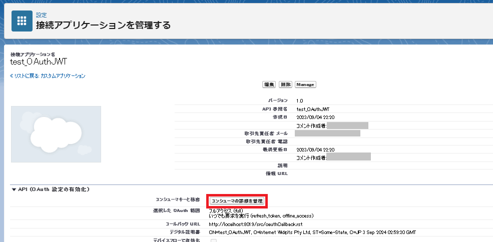This screenshot has height=242, width=493.
Task: Click the page title 接続アプリケーションを管理する
Action: point(103,25)
